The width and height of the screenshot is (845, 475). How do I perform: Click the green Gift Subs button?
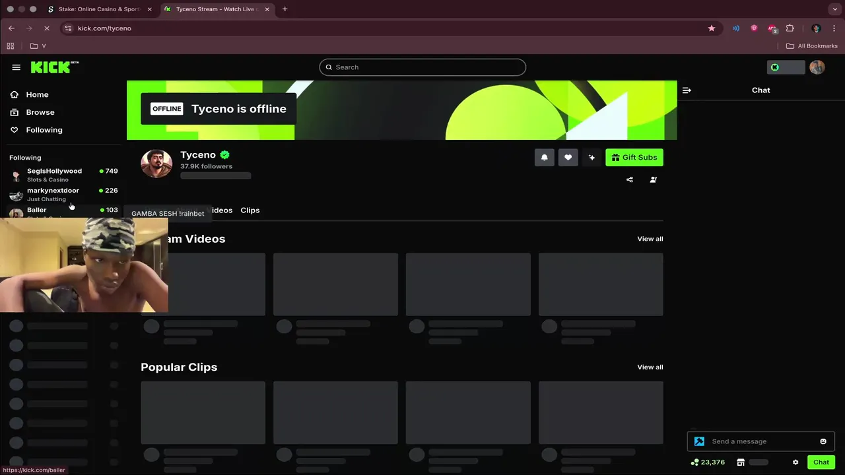[634, 158]
